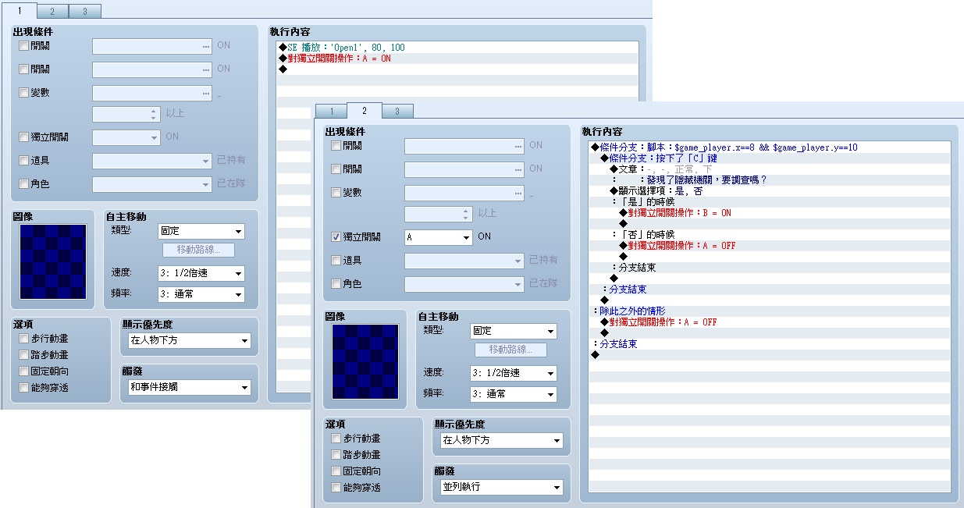Enable the 道具 condition in page-1 panel
The height and width of the screenshot is (508, 964).
point(24,161)
